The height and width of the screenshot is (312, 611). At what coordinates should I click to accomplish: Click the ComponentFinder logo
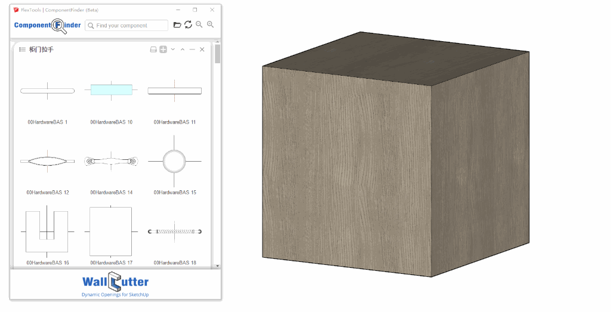tap(47, 25)
